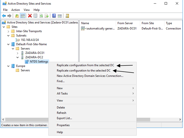Viewport: 184px width, 138px height.
Task: Click the Up one level folder icon
Action: (x=17, y=16)
